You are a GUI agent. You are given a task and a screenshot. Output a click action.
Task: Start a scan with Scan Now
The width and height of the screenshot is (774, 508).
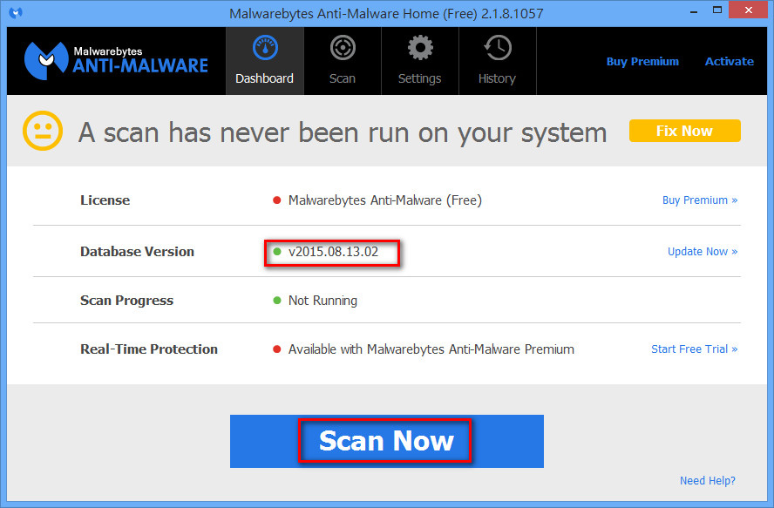pos(386,441)
